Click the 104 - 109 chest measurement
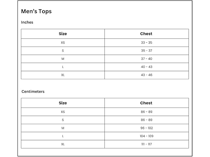The image size is (210, 157). coord(146,136)
